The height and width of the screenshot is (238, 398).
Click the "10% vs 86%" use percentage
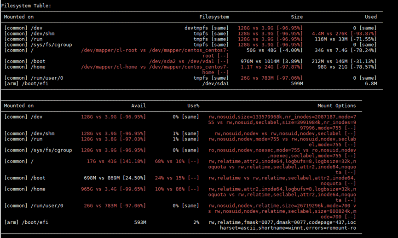tap(177, 189)
